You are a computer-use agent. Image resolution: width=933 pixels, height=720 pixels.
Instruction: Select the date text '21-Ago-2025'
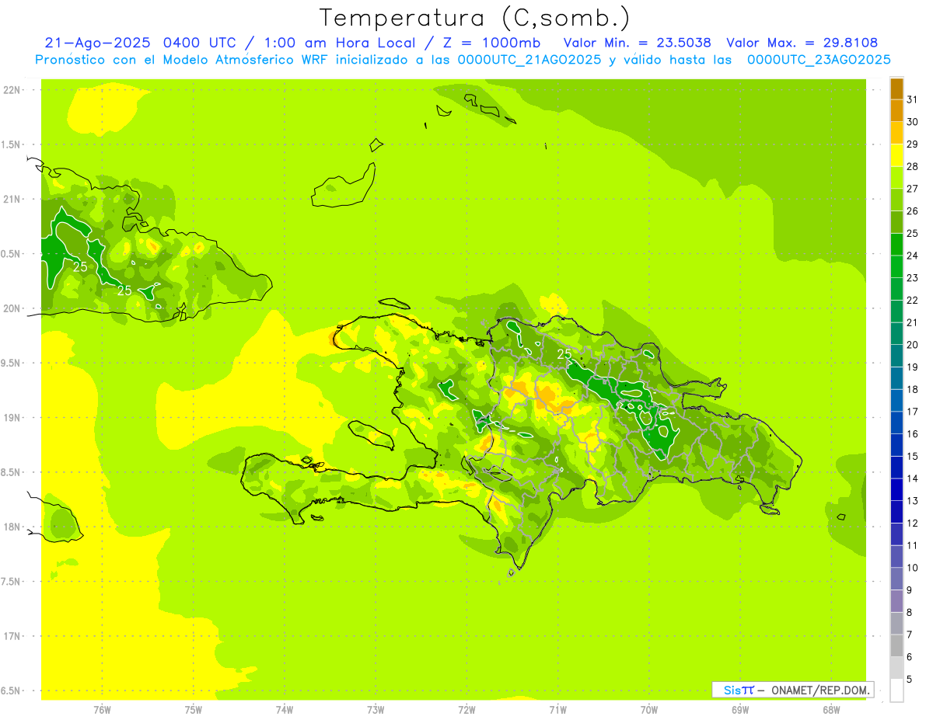[99, 43]
